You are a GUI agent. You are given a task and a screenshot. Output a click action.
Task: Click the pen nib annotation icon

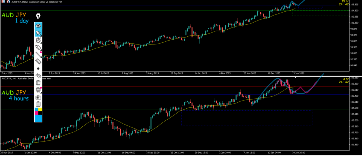coord(38,16)
